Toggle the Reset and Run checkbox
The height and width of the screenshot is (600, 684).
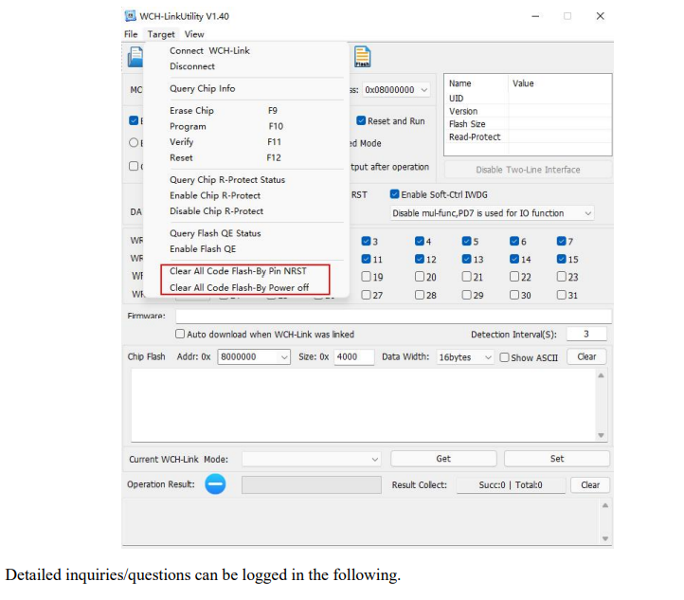[361, 121]
